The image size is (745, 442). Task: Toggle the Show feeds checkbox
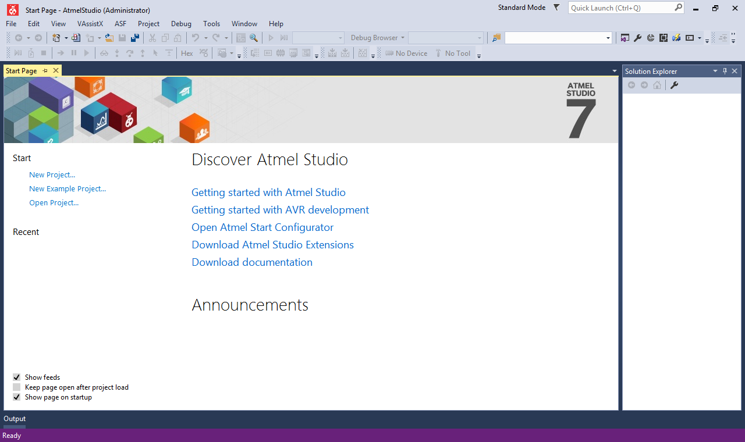(x=17, y=377)
